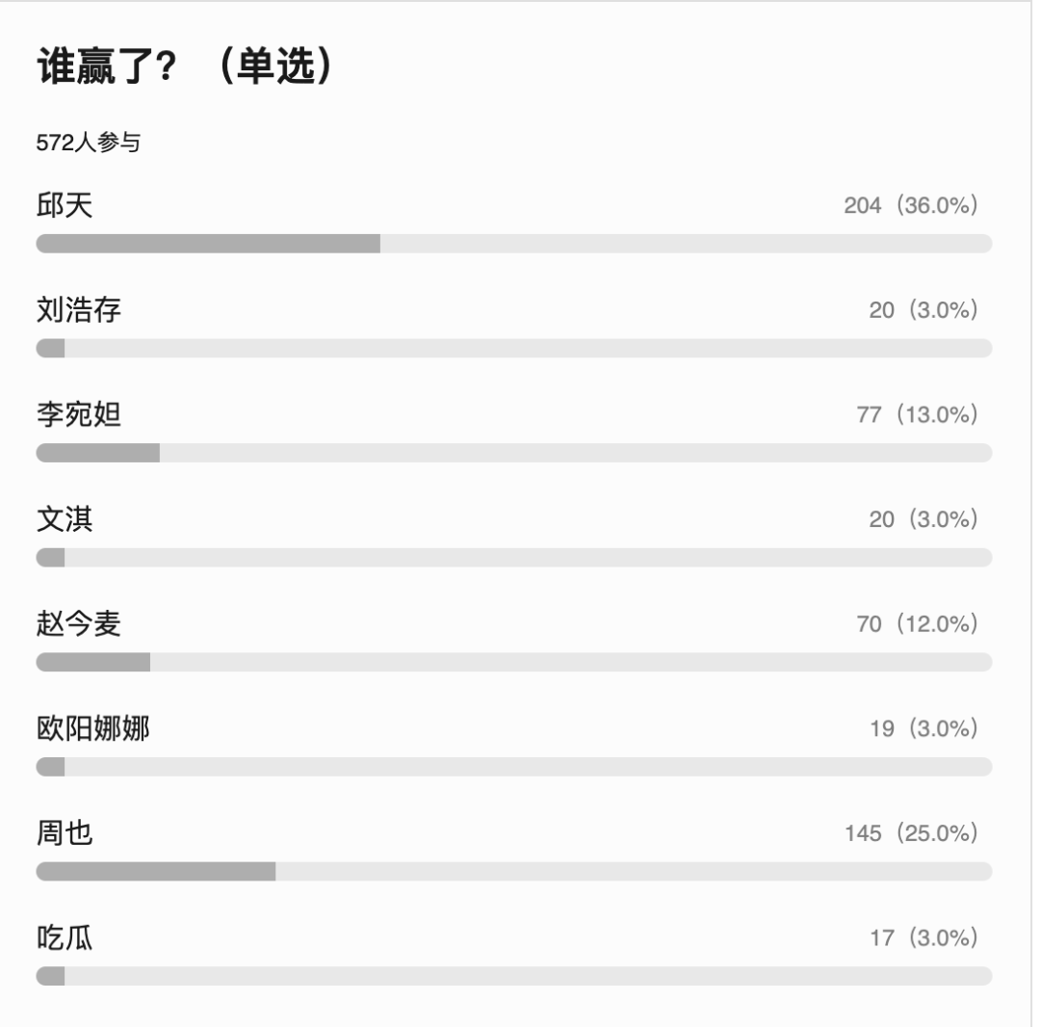Select the 吃瓜 poll option
This screenshot has height=1027, width=1040.
(65, 937)
